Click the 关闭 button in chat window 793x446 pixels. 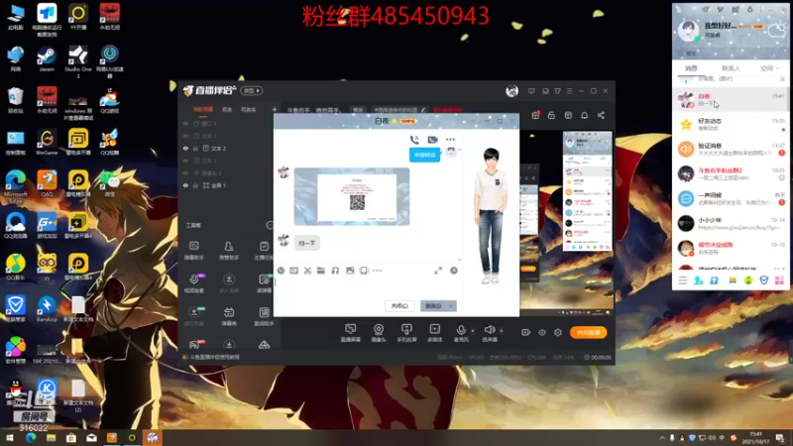coord(399,306)
